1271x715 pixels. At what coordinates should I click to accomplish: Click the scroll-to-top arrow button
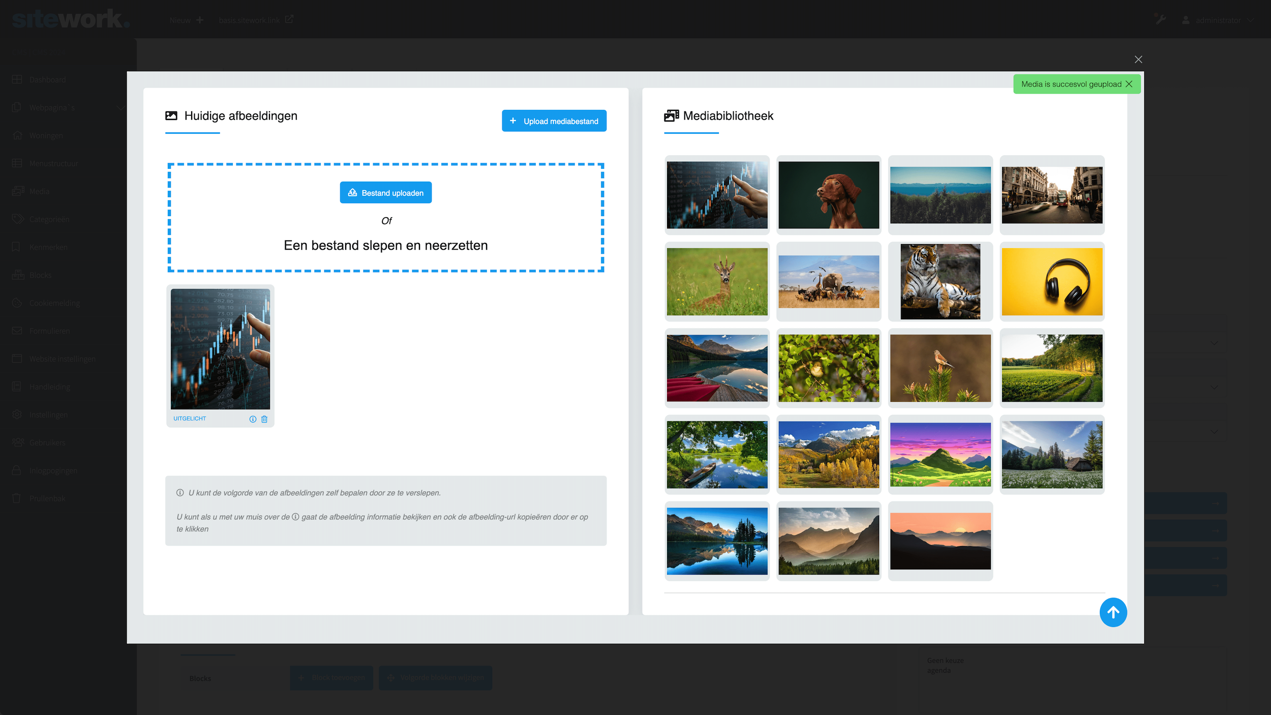tap(1113, 612)
